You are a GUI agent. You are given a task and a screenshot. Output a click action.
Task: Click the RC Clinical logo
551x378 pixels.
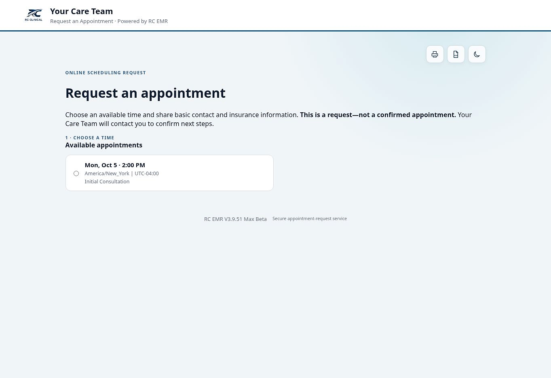click(x=34, y=15)
